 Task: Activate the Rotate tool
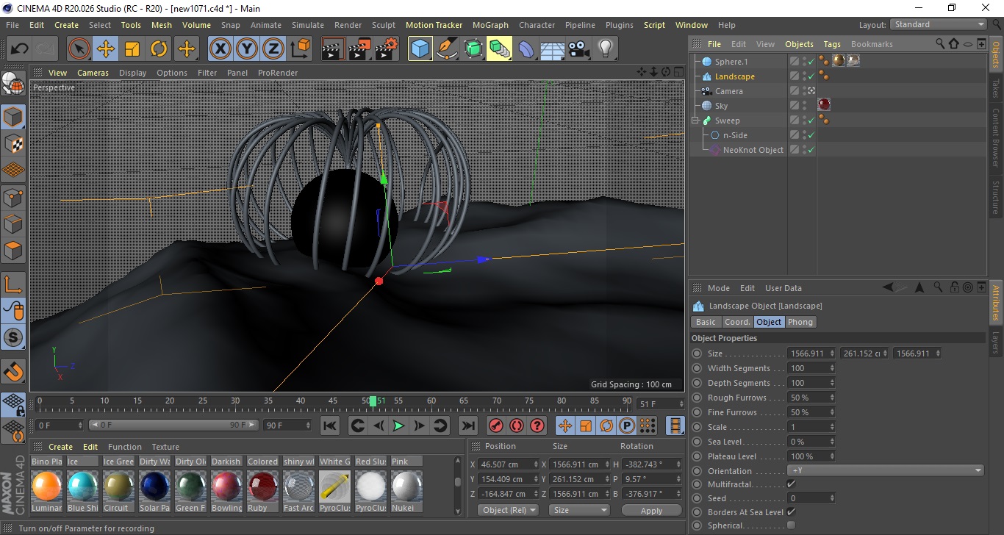point(159,49)
